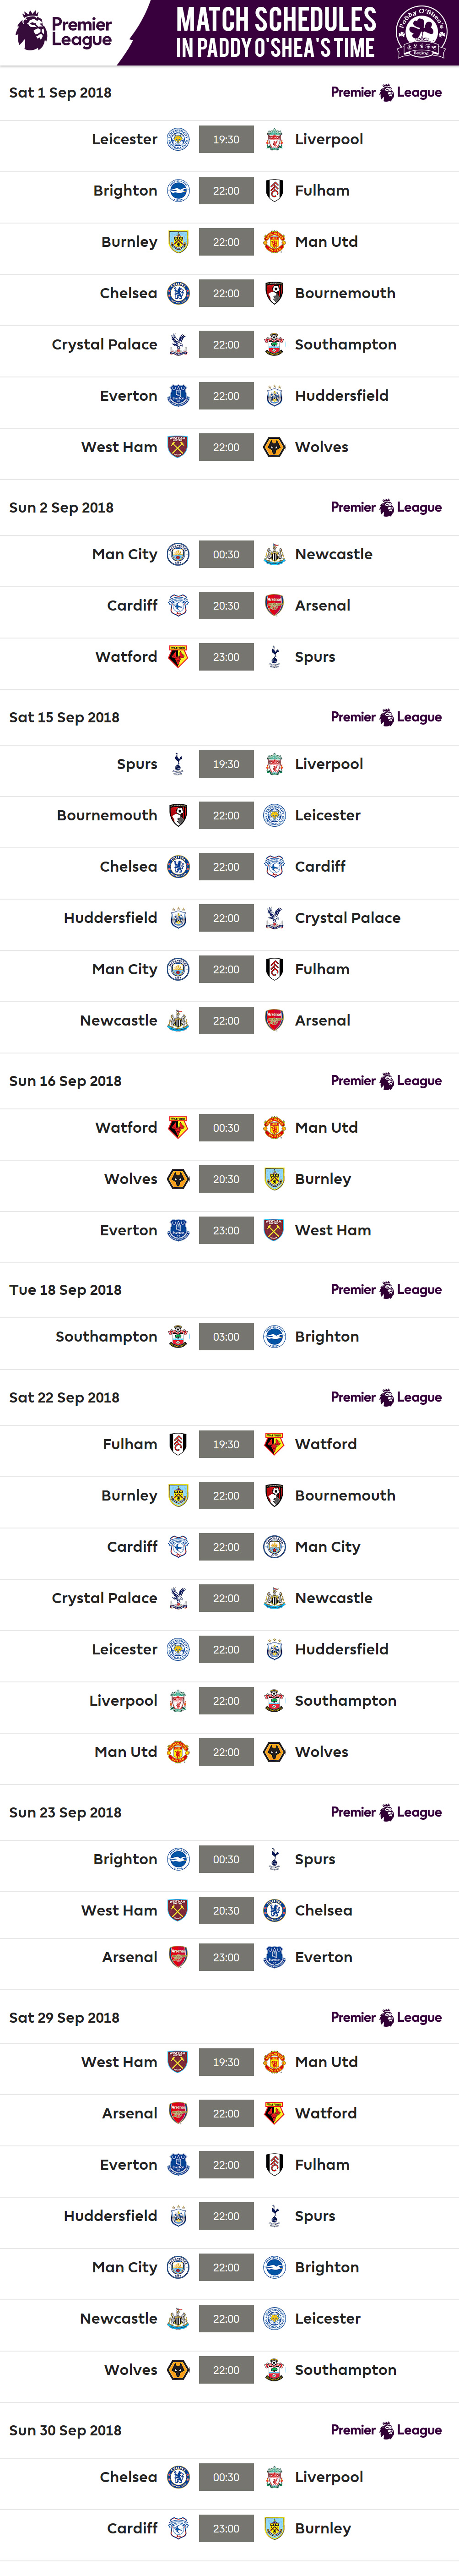Click Leicester's crest in the 1 Sep Liverpool match
The width and height of the screenshot is (459, 2576).
pos(178,140)
